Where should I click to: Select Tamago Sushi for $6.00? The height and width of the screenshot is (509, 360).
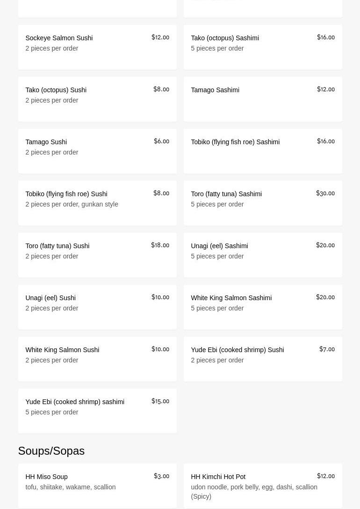(x=97, y=151)
